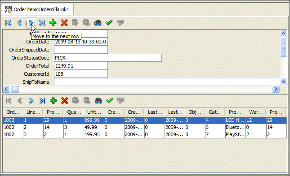Click detail toolbar gray tag icon
Viewport: 290px width, 176px height.
(x=121, y=101)
